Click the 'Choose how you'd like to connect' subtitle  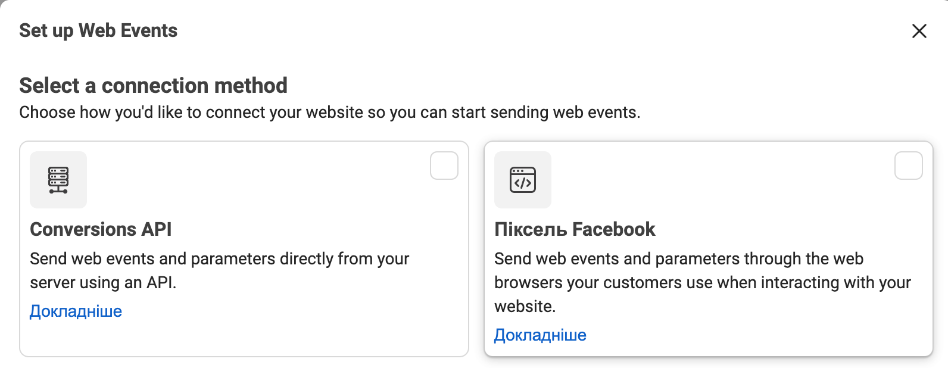pyautogui.click(x=329, y=113)
